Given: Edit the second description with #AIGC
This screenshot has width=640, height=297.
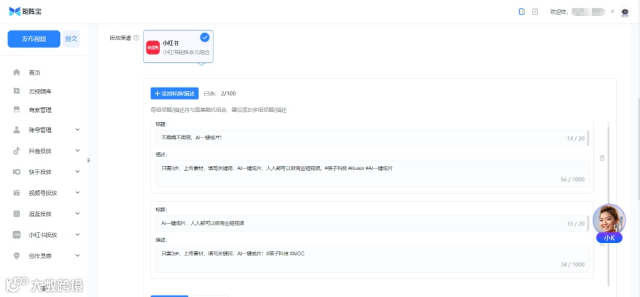Looking at the screenshot, I should tap(372, 259).
